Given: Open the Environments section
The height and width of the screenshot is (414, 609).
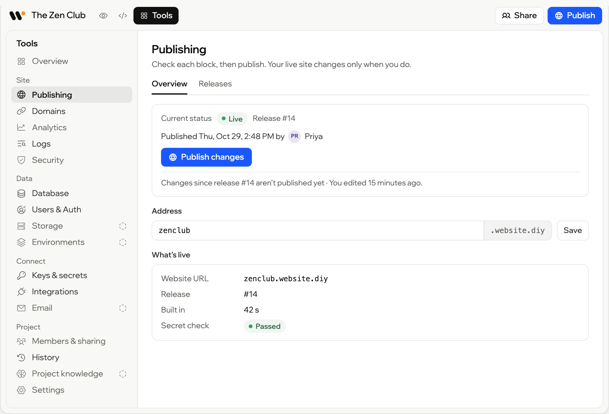Looking at the screenshot, I should pyautogui.click(x=72, y=242).
